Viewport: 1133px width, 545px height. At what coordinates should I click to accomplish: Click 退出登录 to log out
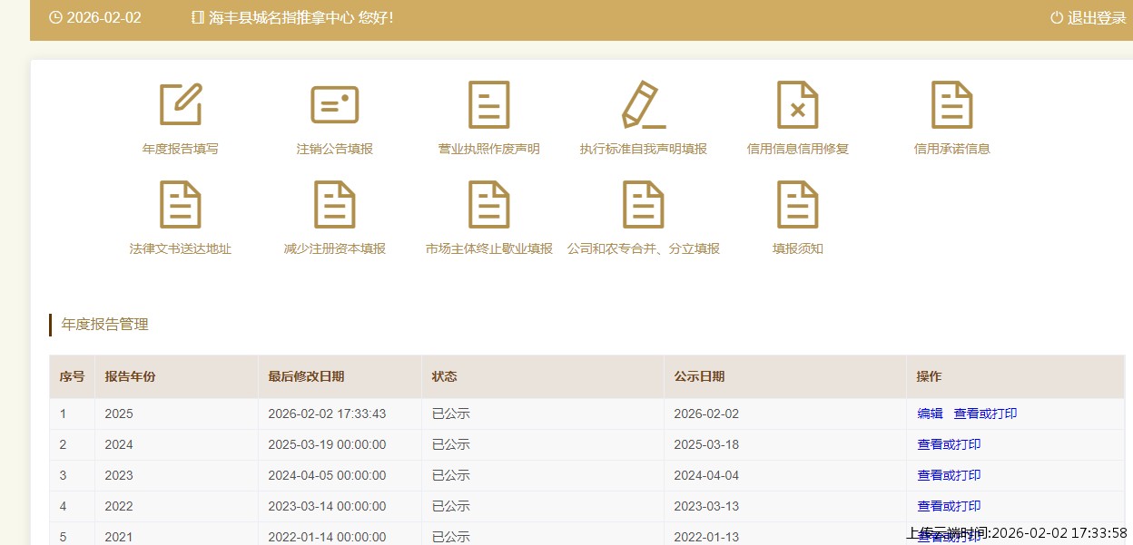click(1088, 18)
